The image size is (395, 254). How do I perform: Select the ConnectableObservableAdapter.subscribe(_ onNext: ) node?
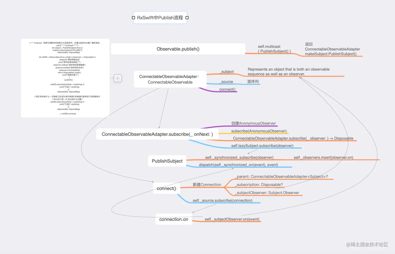(157, 134)
